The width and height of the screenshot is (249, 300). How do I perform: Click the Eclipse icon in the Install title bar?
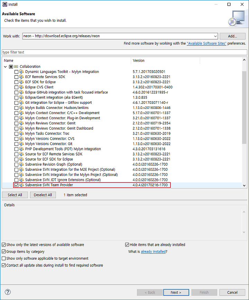coord(5,4)
